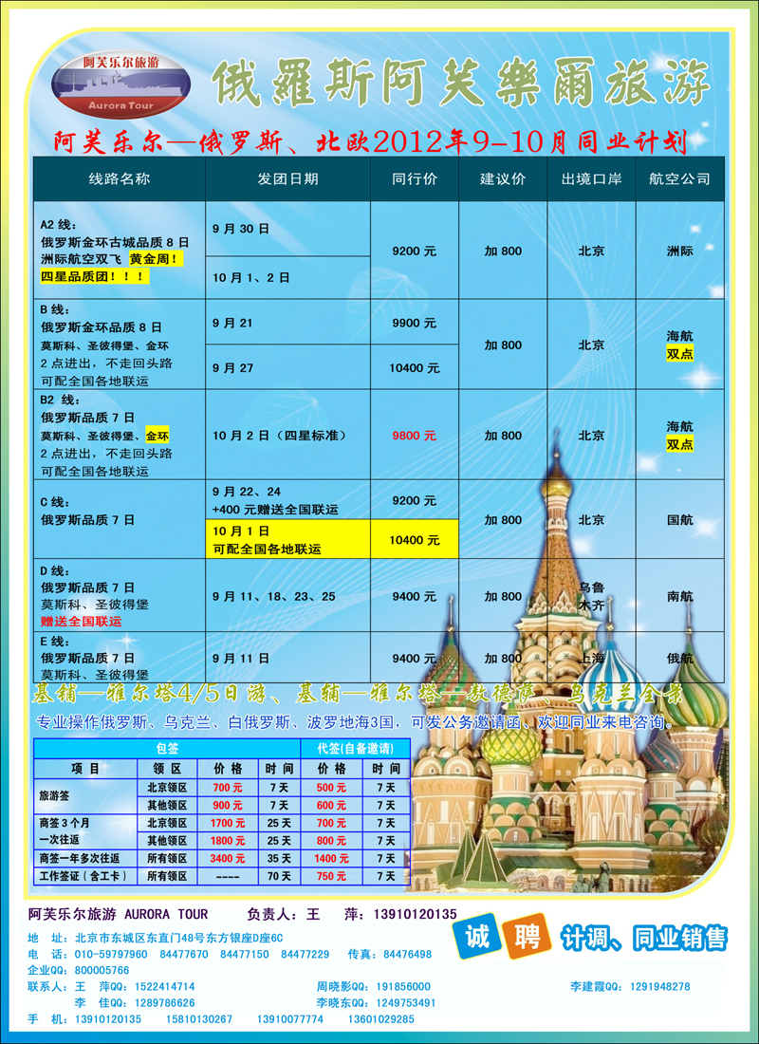Screen dimensions: 759x1044
Task: Click the 建议价 column header
Action: [x=503, y=178]
